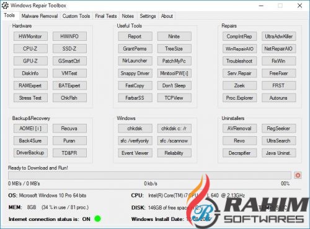The width and height of the screenshot is (310, 229).
Task: Launch GSmartCtrl
Action: (69, 61)
